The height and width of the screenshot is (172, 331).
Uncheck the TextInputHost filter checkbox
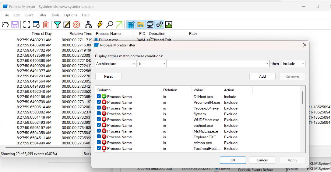click(x=99, y=148)
